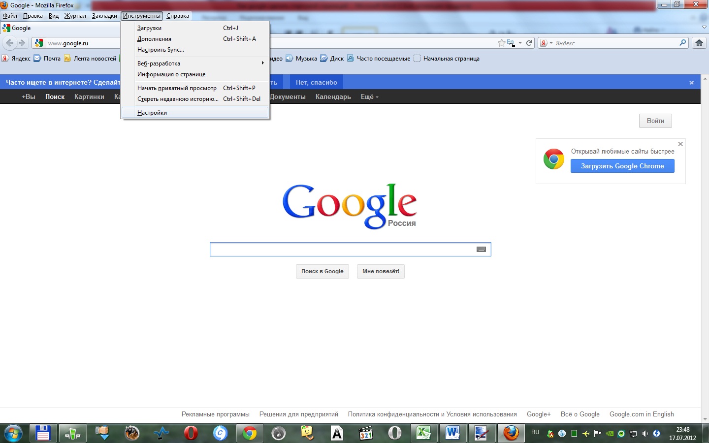Click the Поиск в Google button
709x443 pixels.
(322, 271)
